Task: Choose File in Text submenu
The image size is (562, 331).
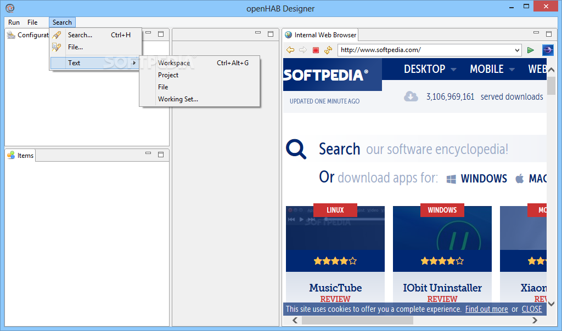Action: coord(200,87)
